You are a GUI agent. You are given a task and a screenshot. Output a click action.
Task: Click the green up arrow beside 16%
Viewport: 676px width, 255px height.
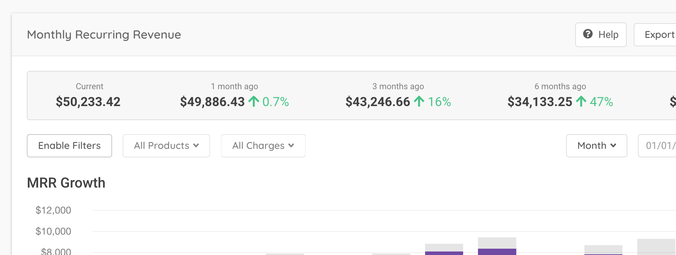coord(419,102)
